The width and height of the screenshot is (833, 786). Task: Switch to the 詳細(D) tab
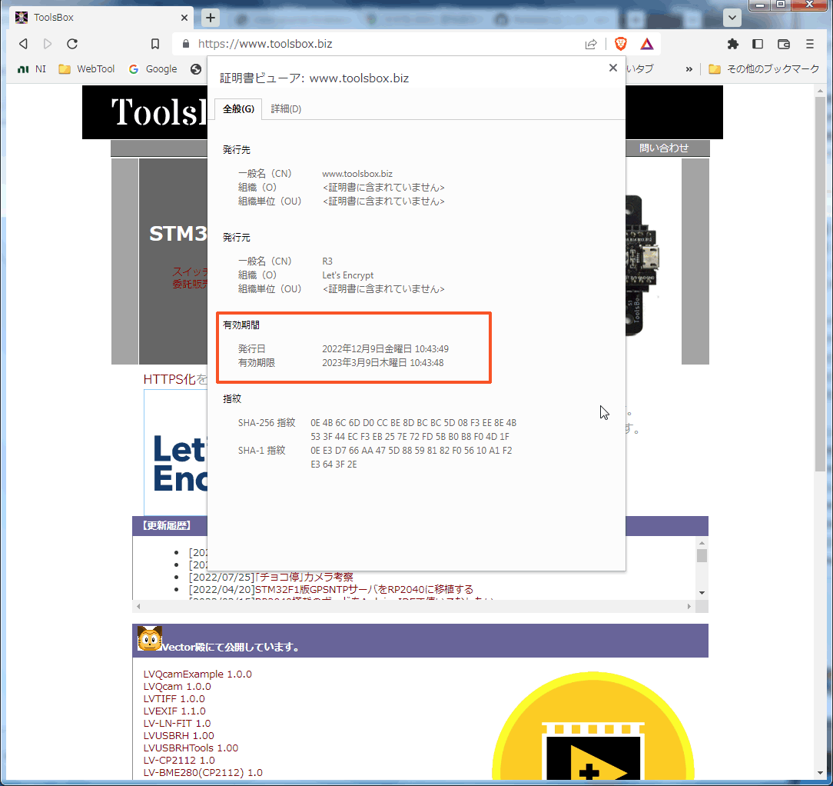click(x=286, y=109)
